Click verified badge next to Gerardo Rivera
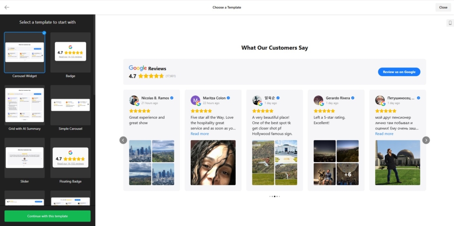 (x=352, y=98)
